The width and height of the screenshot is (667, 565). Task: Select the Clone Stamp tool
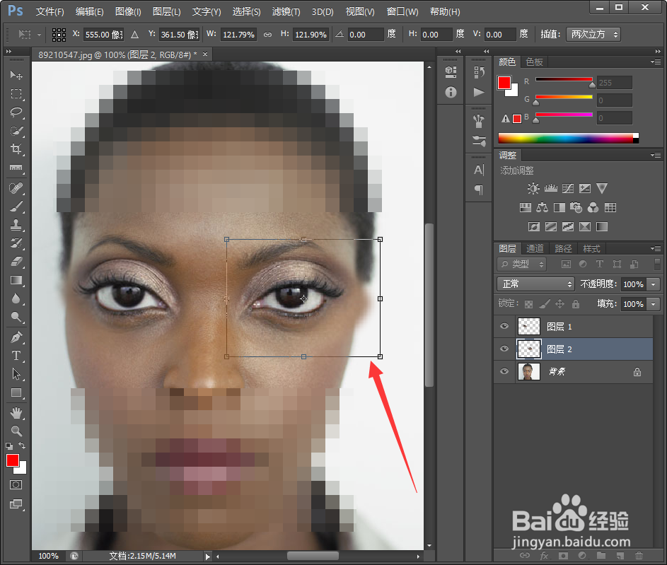[16, 225]
